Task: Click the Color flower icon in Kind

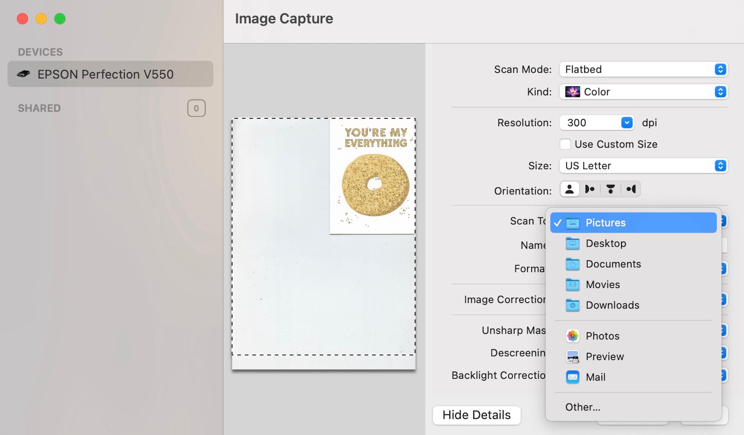Action: point(573,92)
